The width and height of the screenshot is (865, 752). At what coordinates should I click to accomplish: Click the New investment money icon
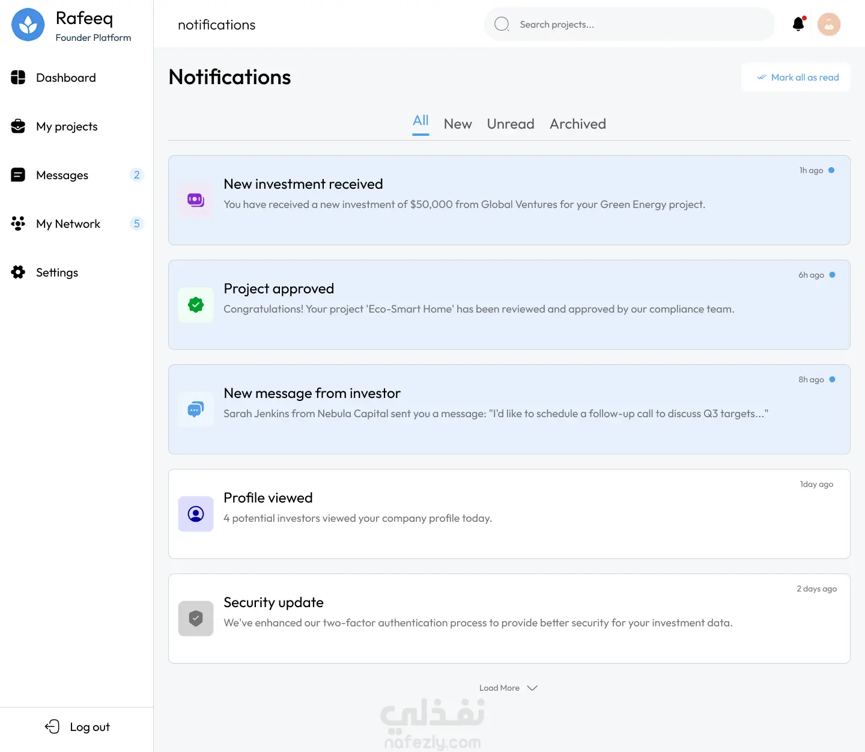(x=196, y=200)
